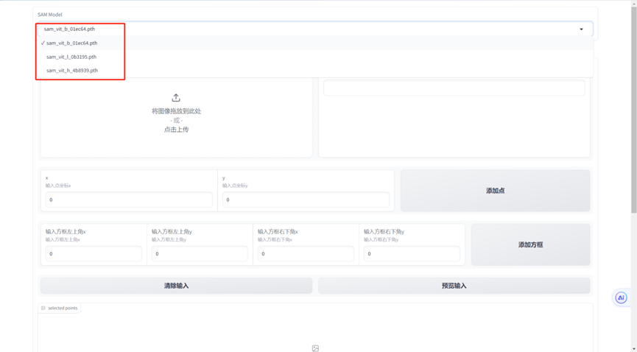Image resolution: width=637 pixels, height=352 pixels.
Task: Choose sam_vit_l_0b3195.pth model option
Action: click(316, 57)
